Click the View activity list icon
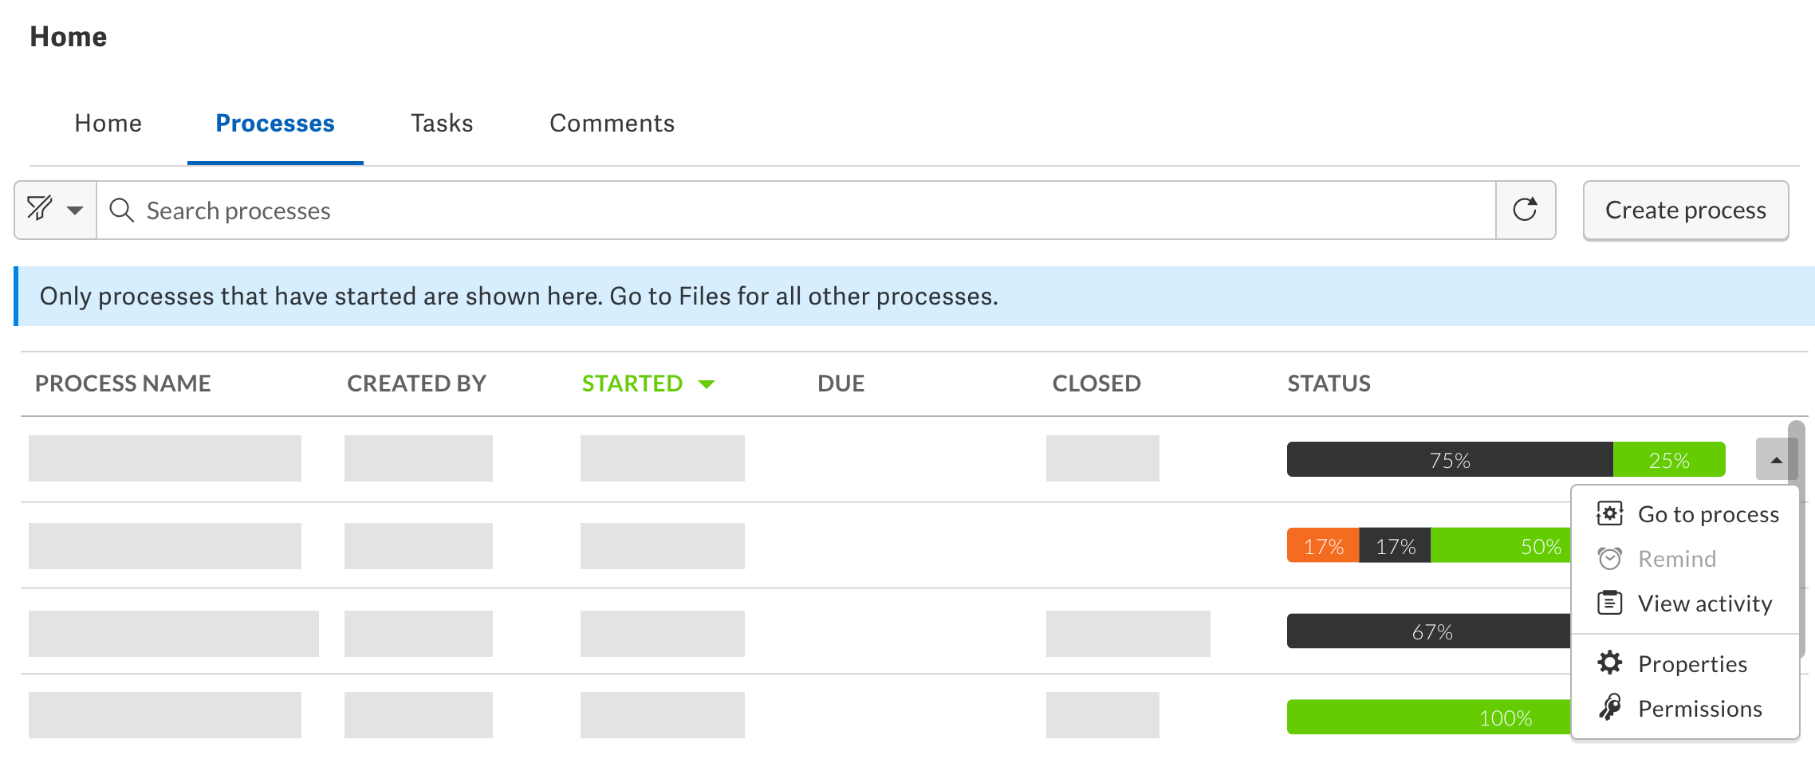Viewport: 1815px width, 759px height. pyautogui.click(x=1609, y=604)
